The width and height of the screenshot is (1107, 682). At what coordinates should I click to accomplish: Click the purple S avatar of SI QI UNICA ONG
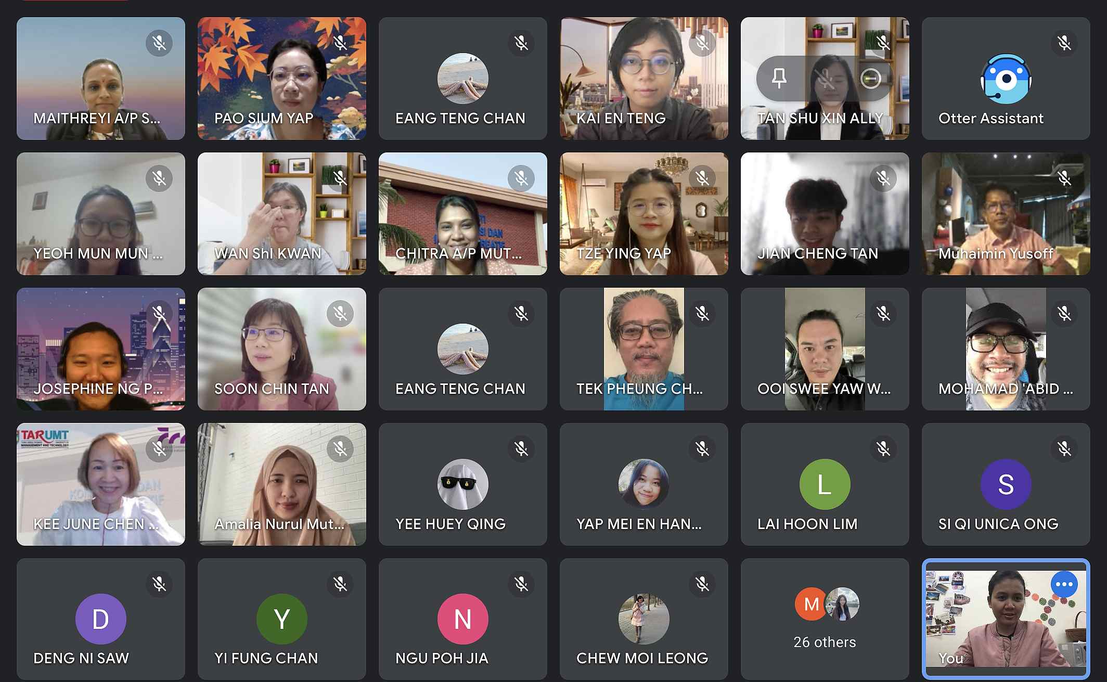(x=1006, y=484)
